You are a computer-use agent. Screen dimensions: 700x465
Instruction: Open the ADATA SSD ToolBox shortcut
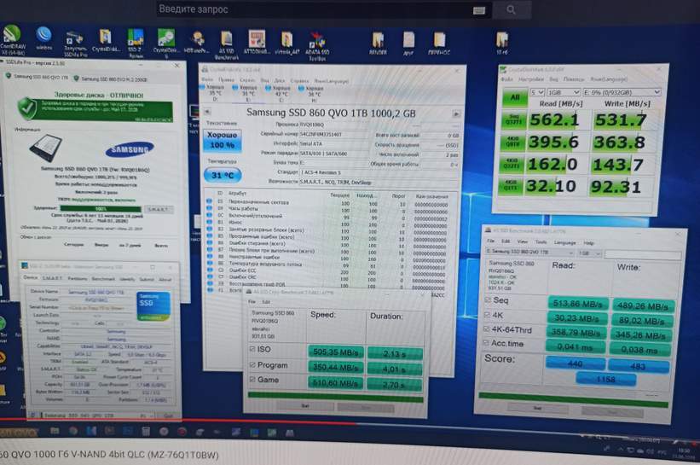click(x=317, y=41)
